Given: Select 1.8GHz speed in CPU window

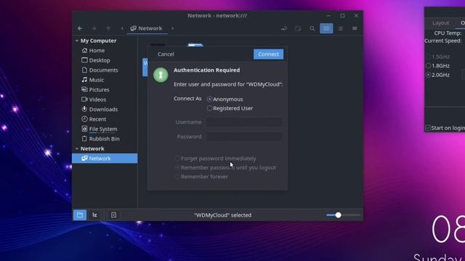Looking at the screenshot, I should point(437,66).
